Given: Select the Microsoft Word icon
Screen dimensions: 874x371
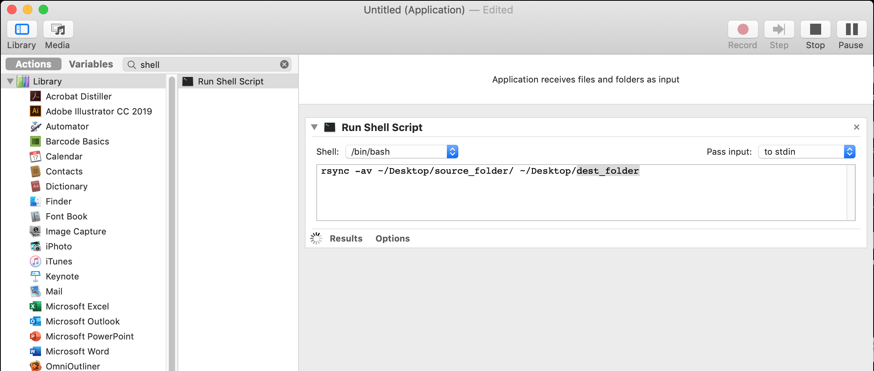Looking at the screenshot, I should 35,351.
